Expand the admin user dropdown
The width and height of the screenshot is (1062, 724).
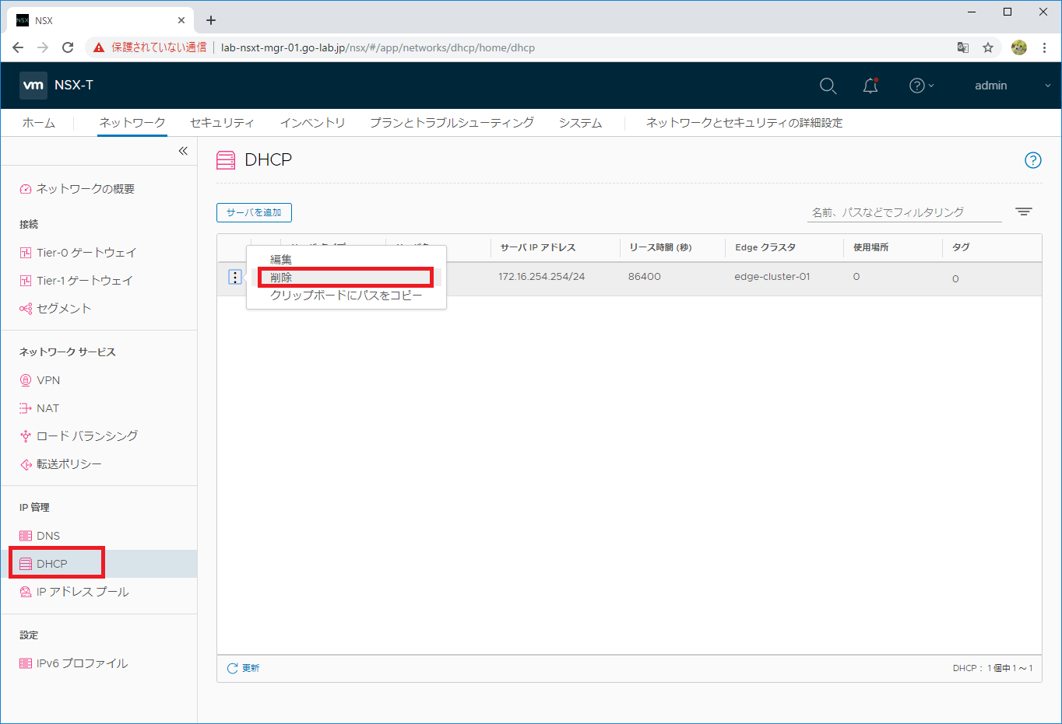(x=1012, y=86)
